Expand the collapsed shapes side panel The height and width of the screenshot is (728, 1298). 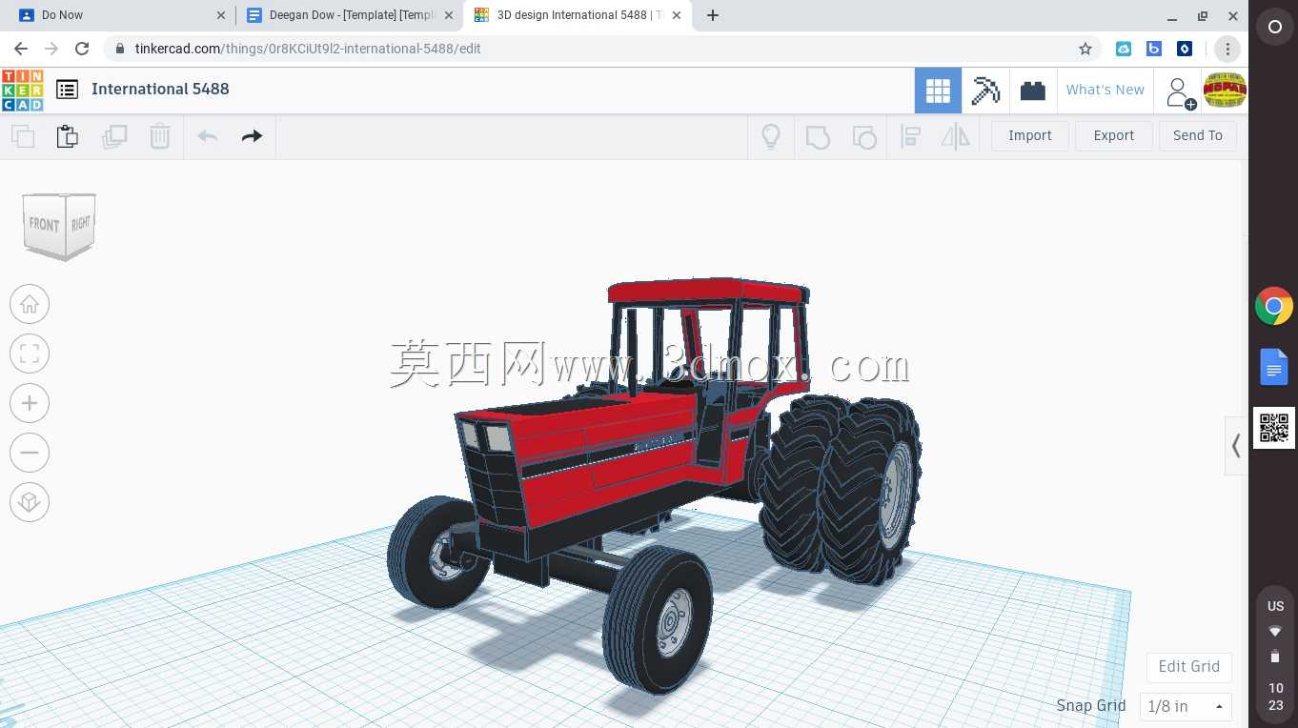(x=1236, y=445)
